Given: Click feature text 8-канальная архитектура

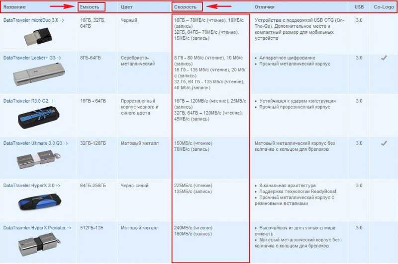Looking at the screenshot, I should [x=288, y=186].
